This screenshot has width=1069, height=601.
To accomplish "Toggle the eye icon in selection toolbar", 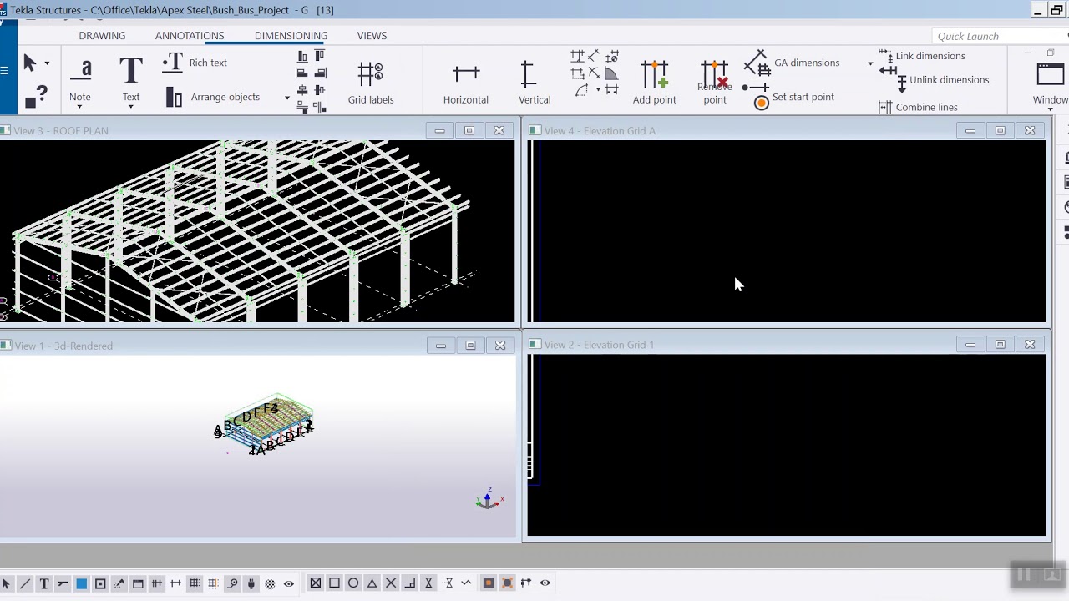I will pyautogui.click(x=288, y=583).
